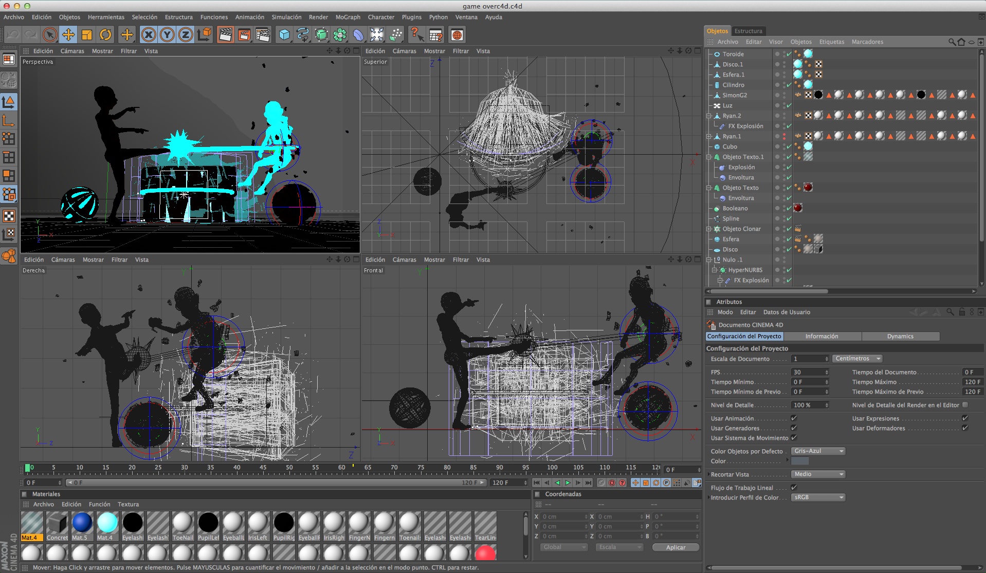The image size is (986, 573).
Task: Click record keyframe button
Action: [x=601, y=483]
